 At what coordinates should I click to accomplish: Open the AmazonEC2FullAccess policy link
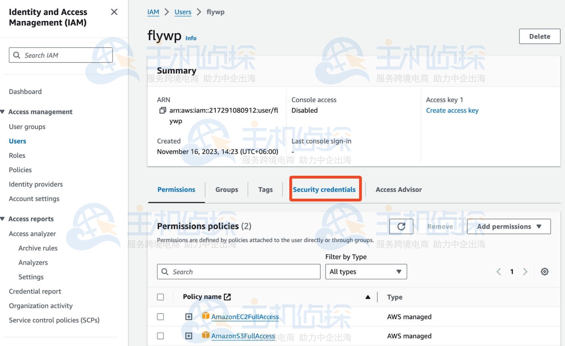tap(245, 317)
